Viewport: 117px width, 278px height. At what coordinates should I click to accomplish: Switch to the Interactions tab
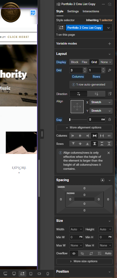coord(91,11)
